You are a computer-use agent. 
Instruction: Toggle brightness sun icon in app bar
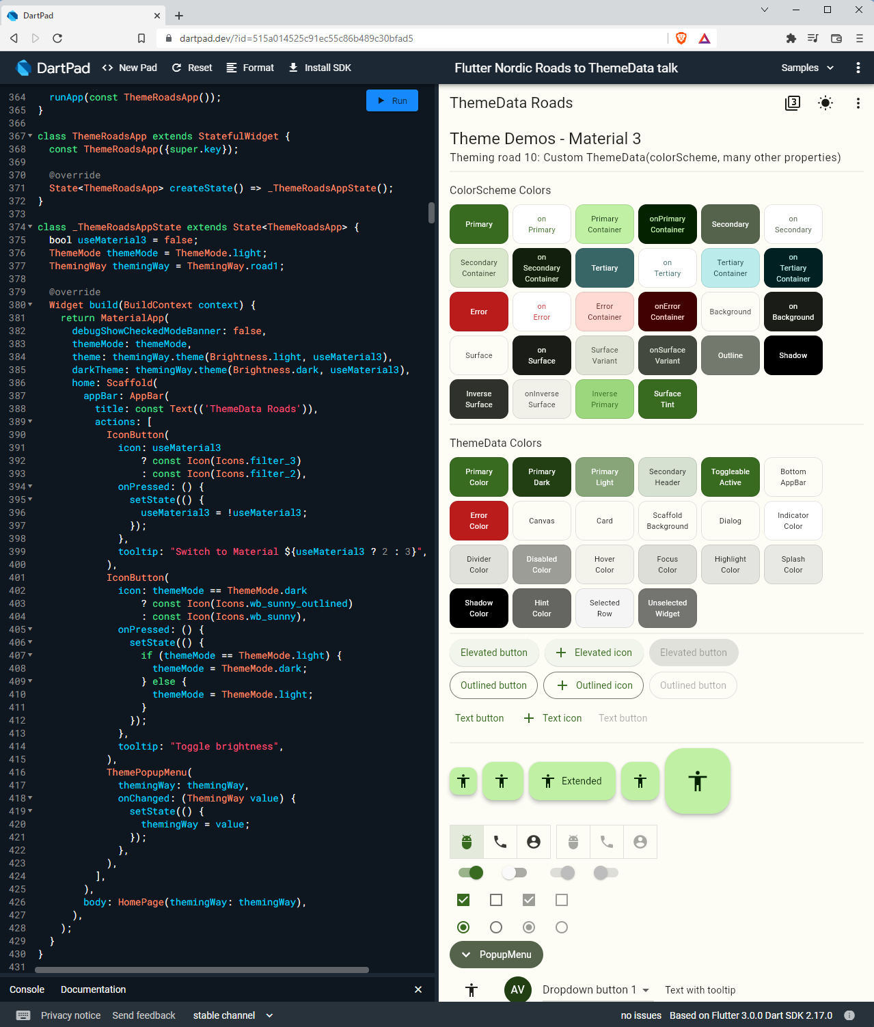[825, 103]
